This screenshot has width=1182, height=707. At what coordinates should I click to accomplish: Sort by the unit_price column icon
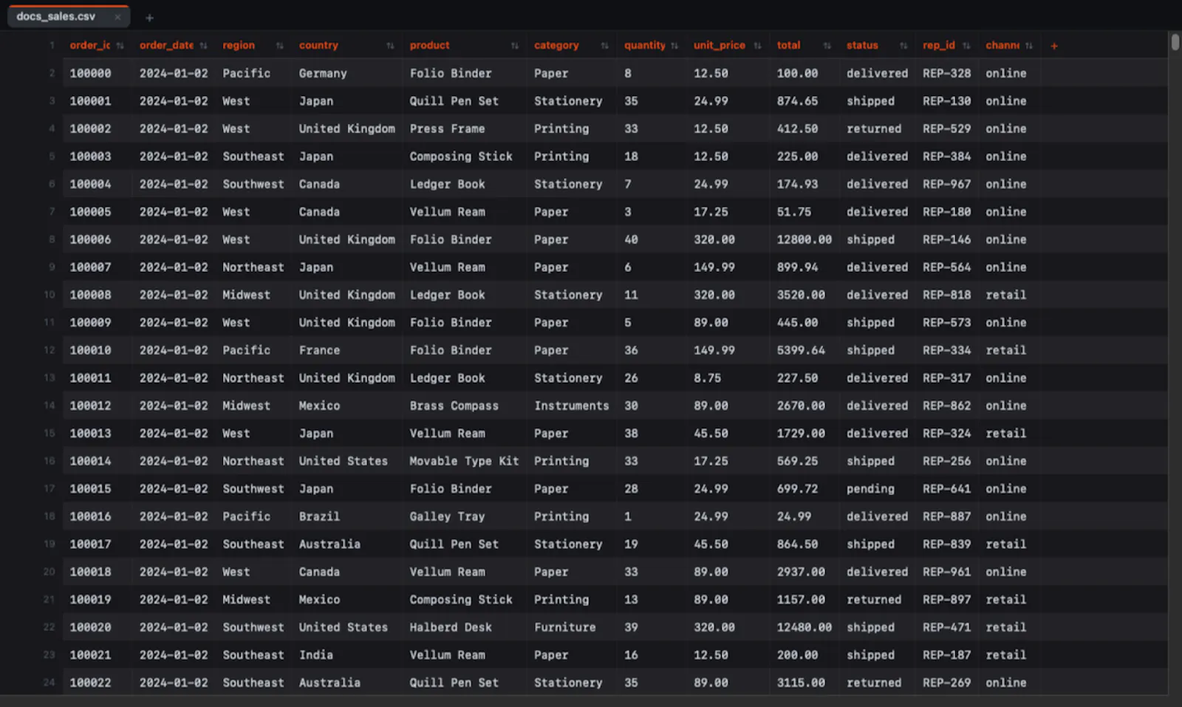coord(757,46)
